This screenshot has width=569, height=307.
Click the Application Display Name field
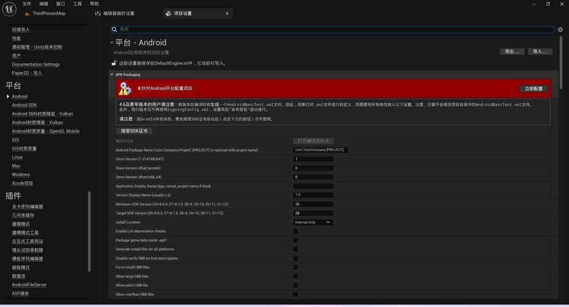point(313,186)
